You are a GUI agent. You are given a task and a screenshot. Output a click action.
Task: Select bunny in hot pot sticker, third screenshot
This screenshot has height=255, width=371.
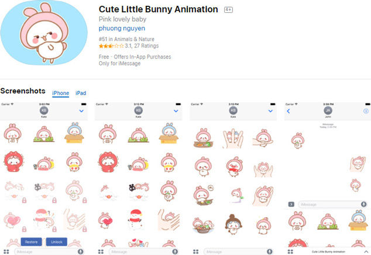[x=203, y=225]
